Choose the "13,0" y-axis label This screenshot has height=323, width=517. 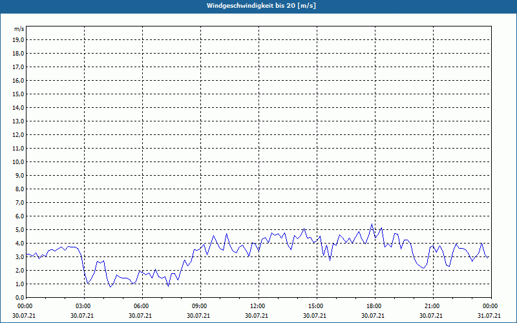pos(18,121)
